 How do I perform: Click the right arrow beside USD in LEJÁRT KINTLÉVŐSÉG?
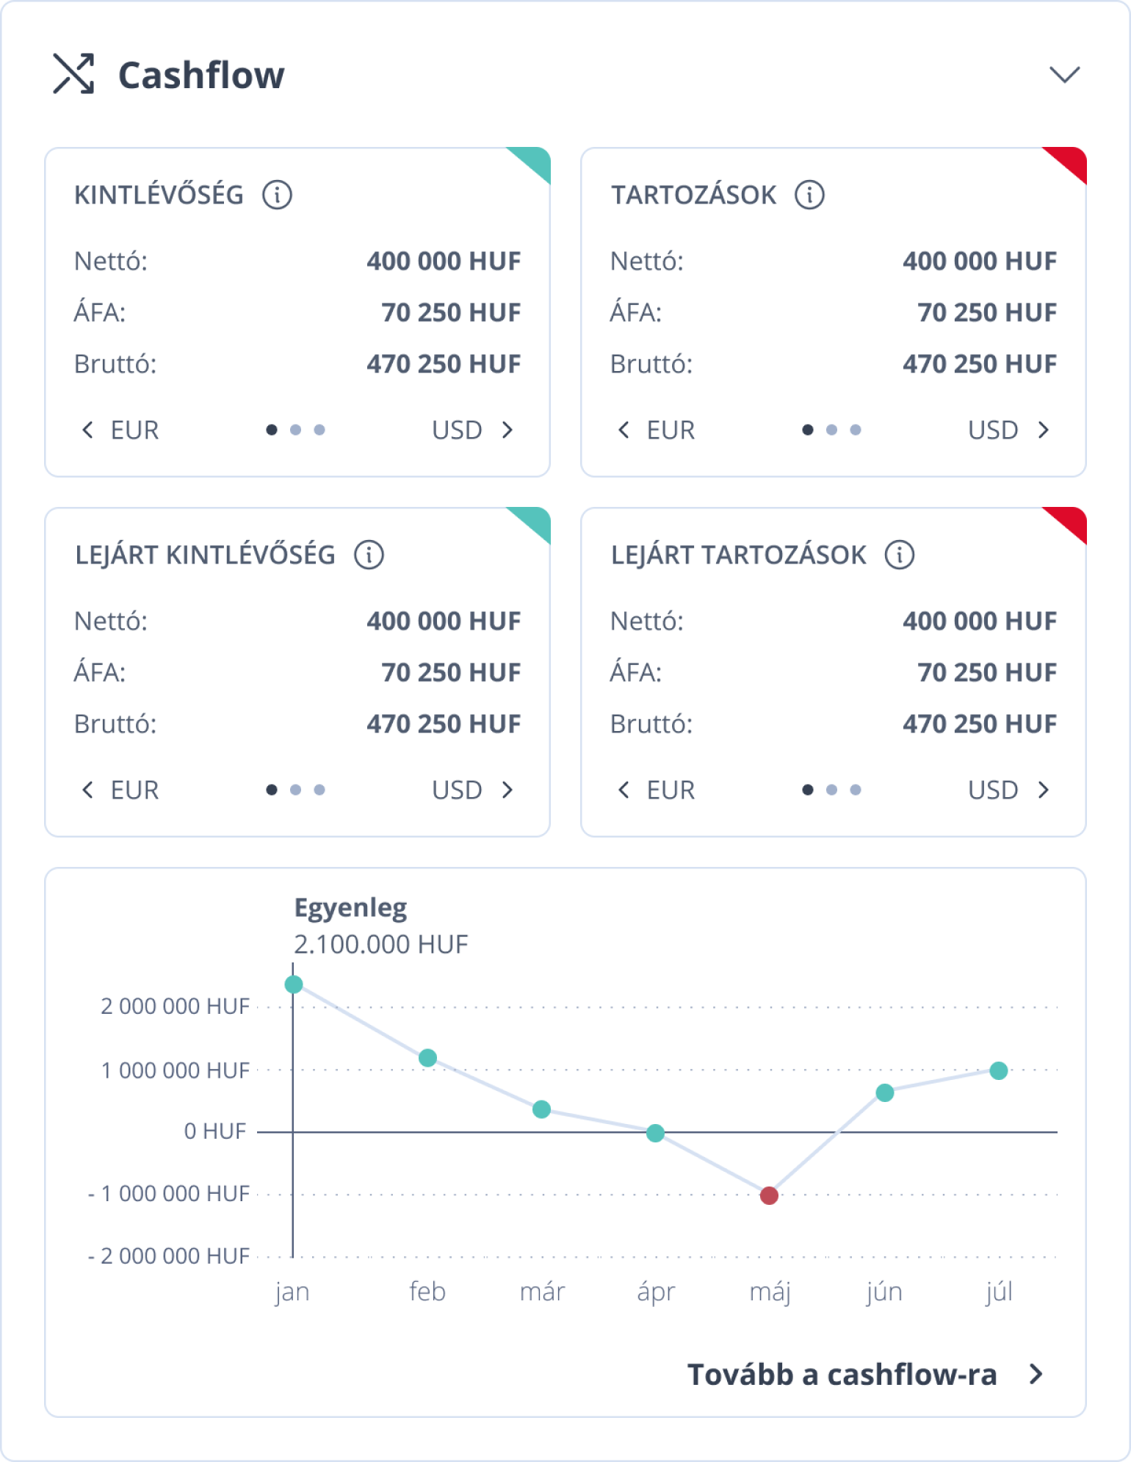pyautogui.click(x=507, y=790)
